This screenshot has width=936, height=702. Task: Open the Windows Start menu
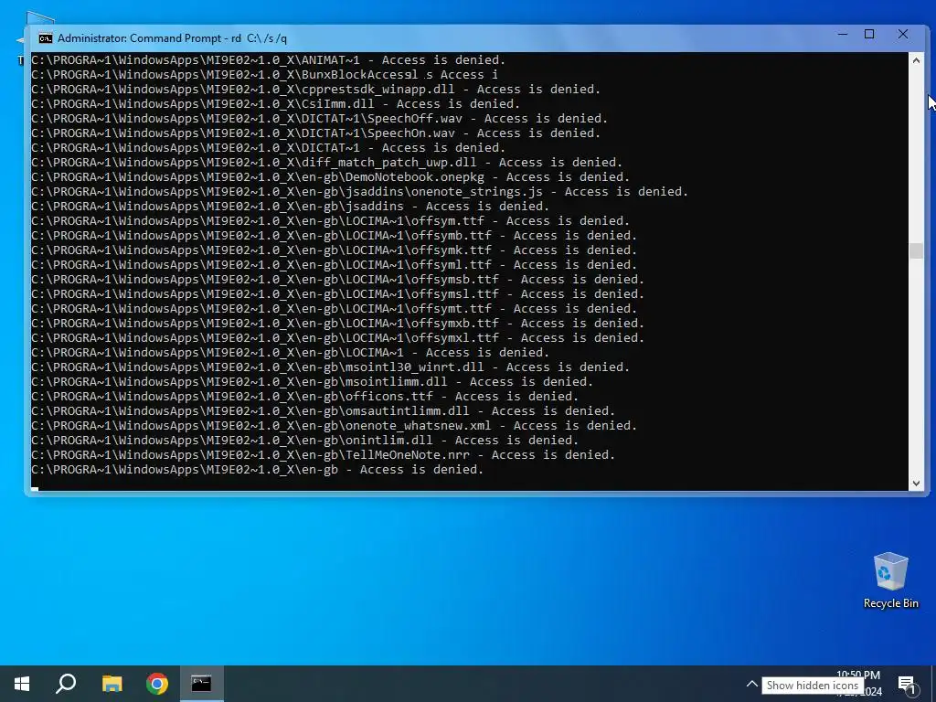click(x=22, y=684)
